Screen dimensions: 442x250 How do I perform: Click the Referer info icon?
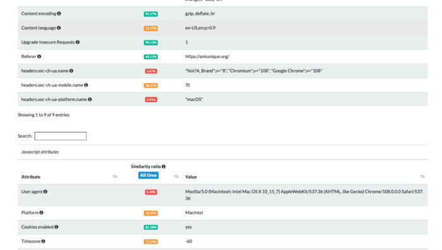click(39, 57)
